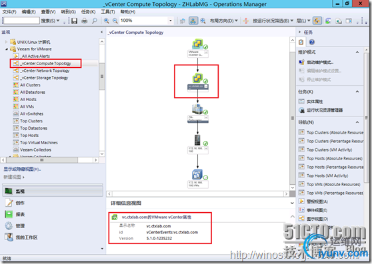The height and width of the screenshot is (264, 372).
Task: Open the 文件(F) menu
Action: (x=9, y=12)
